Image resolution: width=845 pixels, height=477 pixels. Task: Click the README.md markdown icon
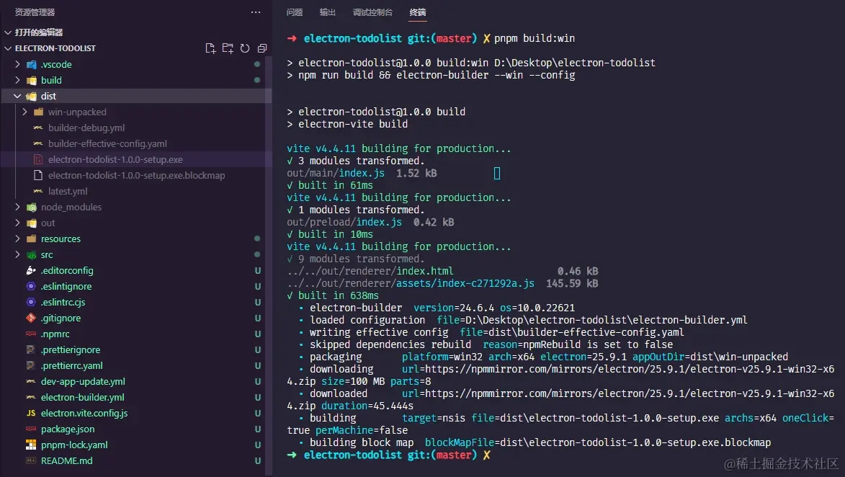[31, 461]
